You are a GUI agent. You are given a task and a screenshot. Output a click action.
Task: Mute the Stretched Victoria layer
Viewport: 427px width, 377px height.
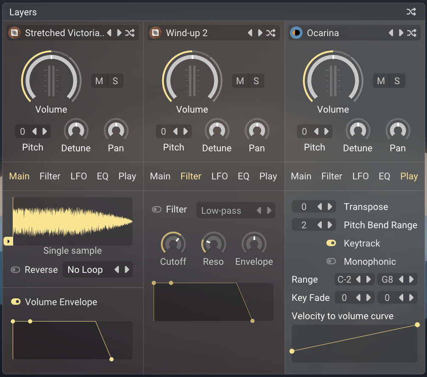[99, 81]
